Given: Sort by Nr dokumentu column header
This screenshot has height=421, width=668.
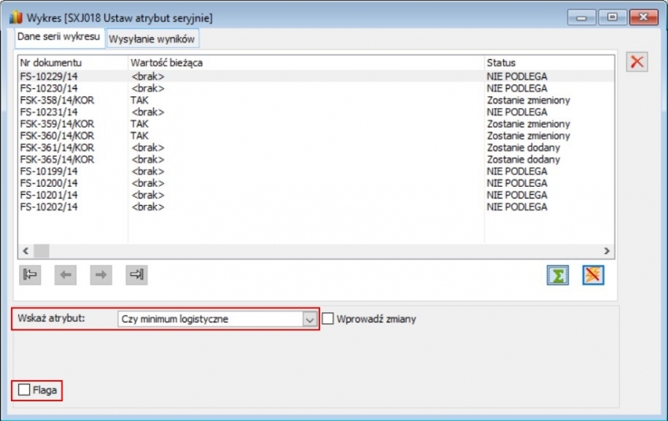Looking at the screenshot, I should (73, 62).
